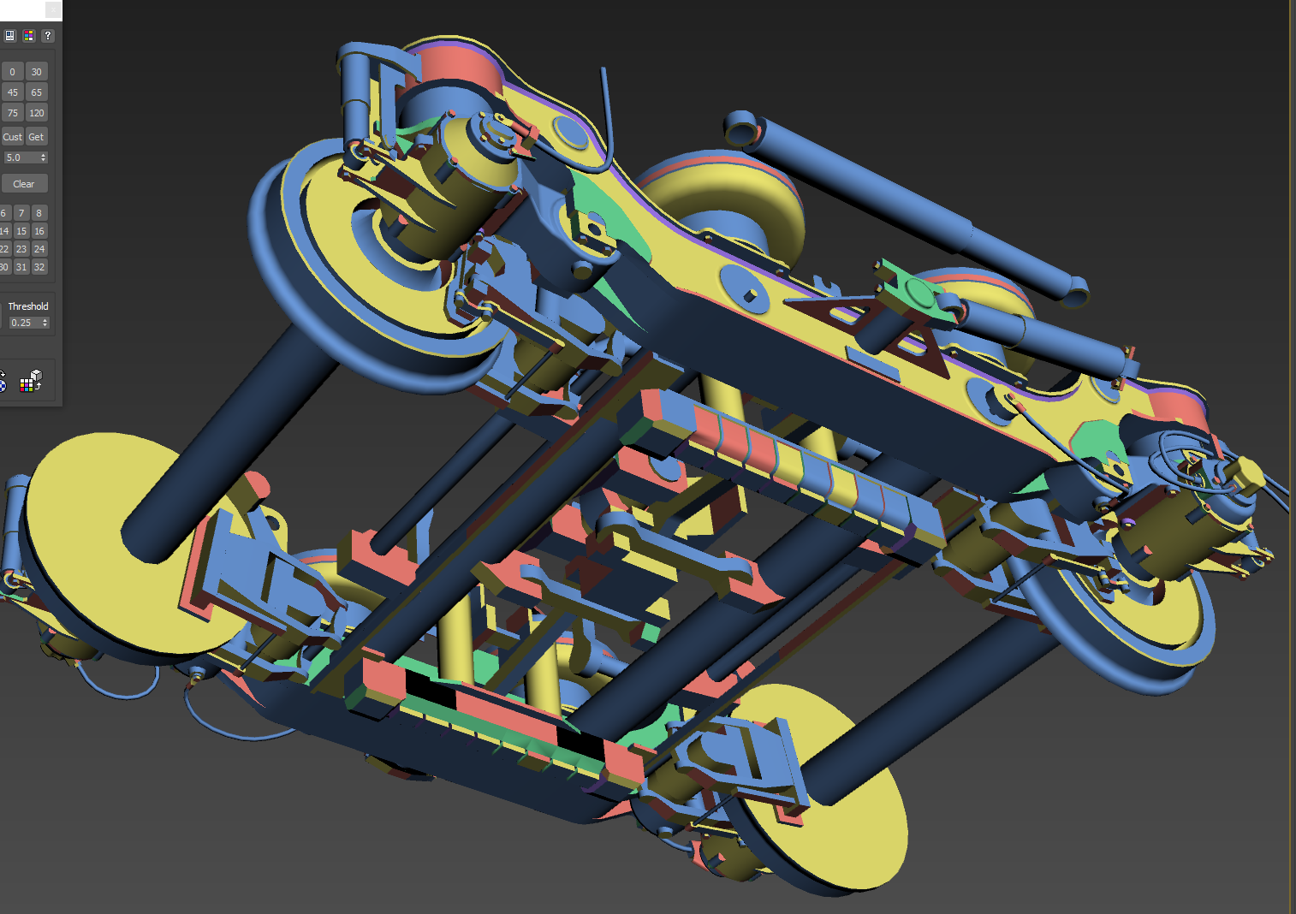Image resolution: width=1296 pixels, height=914 pixels.
Task: Open the color grid icon at panel top
Action: (x=29, y=35)
